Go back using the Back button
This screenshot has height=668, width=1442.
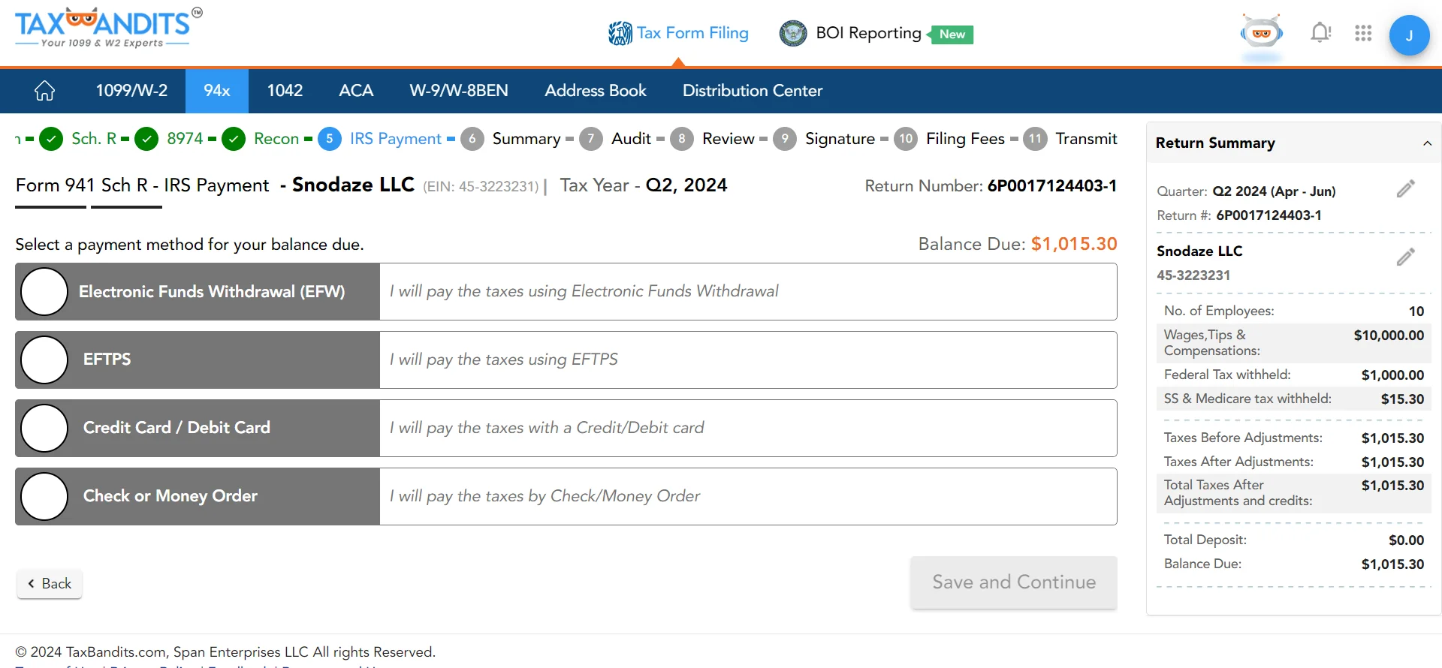(x=50, y=584)
